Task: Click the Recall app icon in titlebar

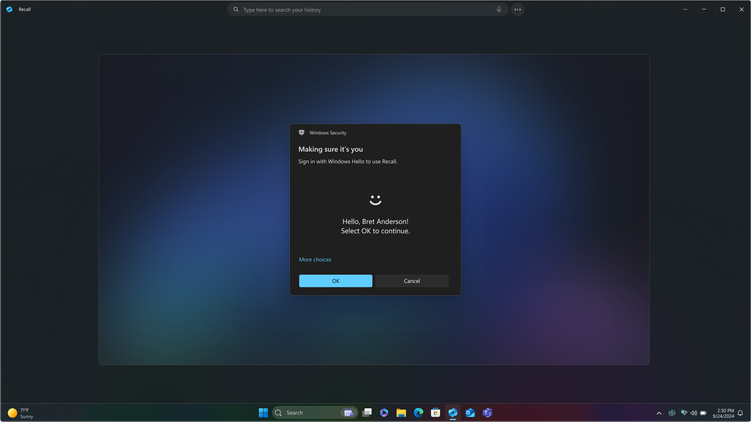Action: [9, 9]
